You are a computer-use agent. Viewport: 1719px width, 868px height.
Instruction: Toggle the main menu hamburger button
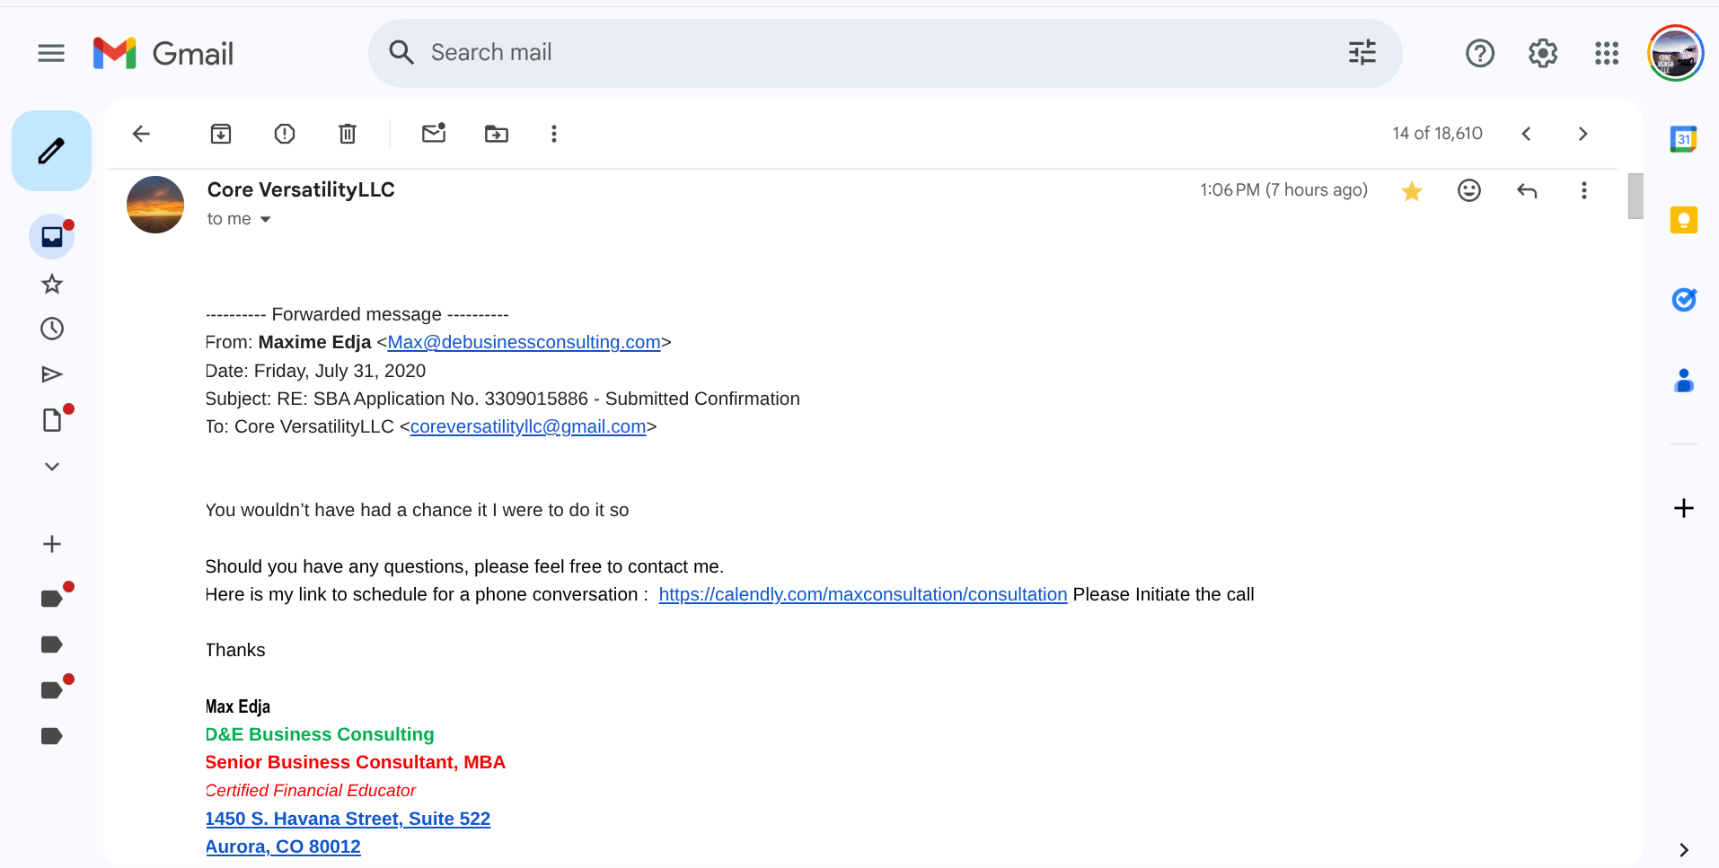pyautogui.click(x=51, y=54)
